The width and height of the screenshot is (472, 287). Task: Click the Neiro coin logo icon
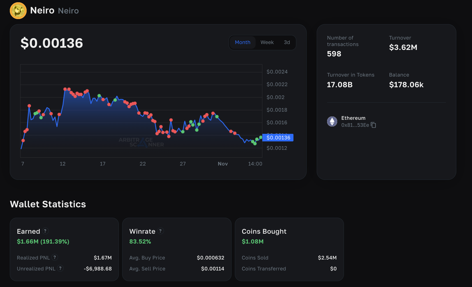coord(18,11)
